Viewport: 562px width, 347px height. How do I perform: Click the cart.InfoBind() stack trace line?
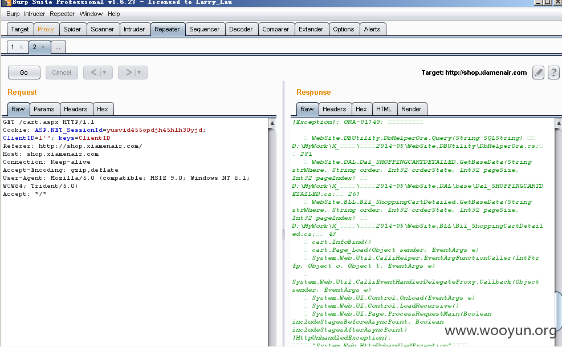[341, 242]
